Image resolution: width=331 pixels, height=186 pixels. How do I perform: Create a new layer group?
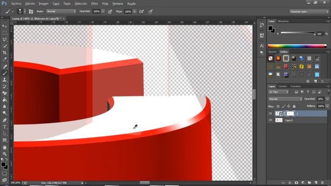[309, 182]
